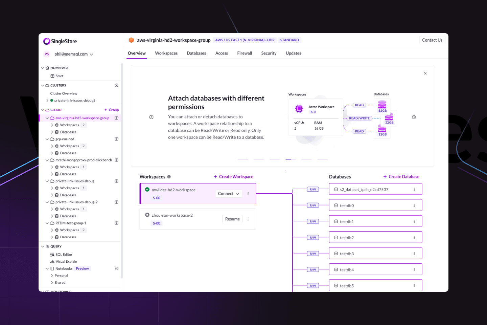Image resolution: width=487 pixels, height=325 pixels.
Task: Collapse the aws-virginia-hd2-workspace-group tree node
Action: (47, 118)
